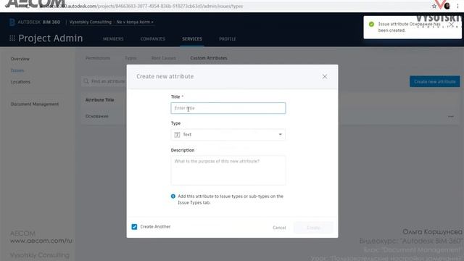Open the more options menu for Основание row
This screenshot has height=261, width=464.
pyautogui.click(x=451, y=116)
